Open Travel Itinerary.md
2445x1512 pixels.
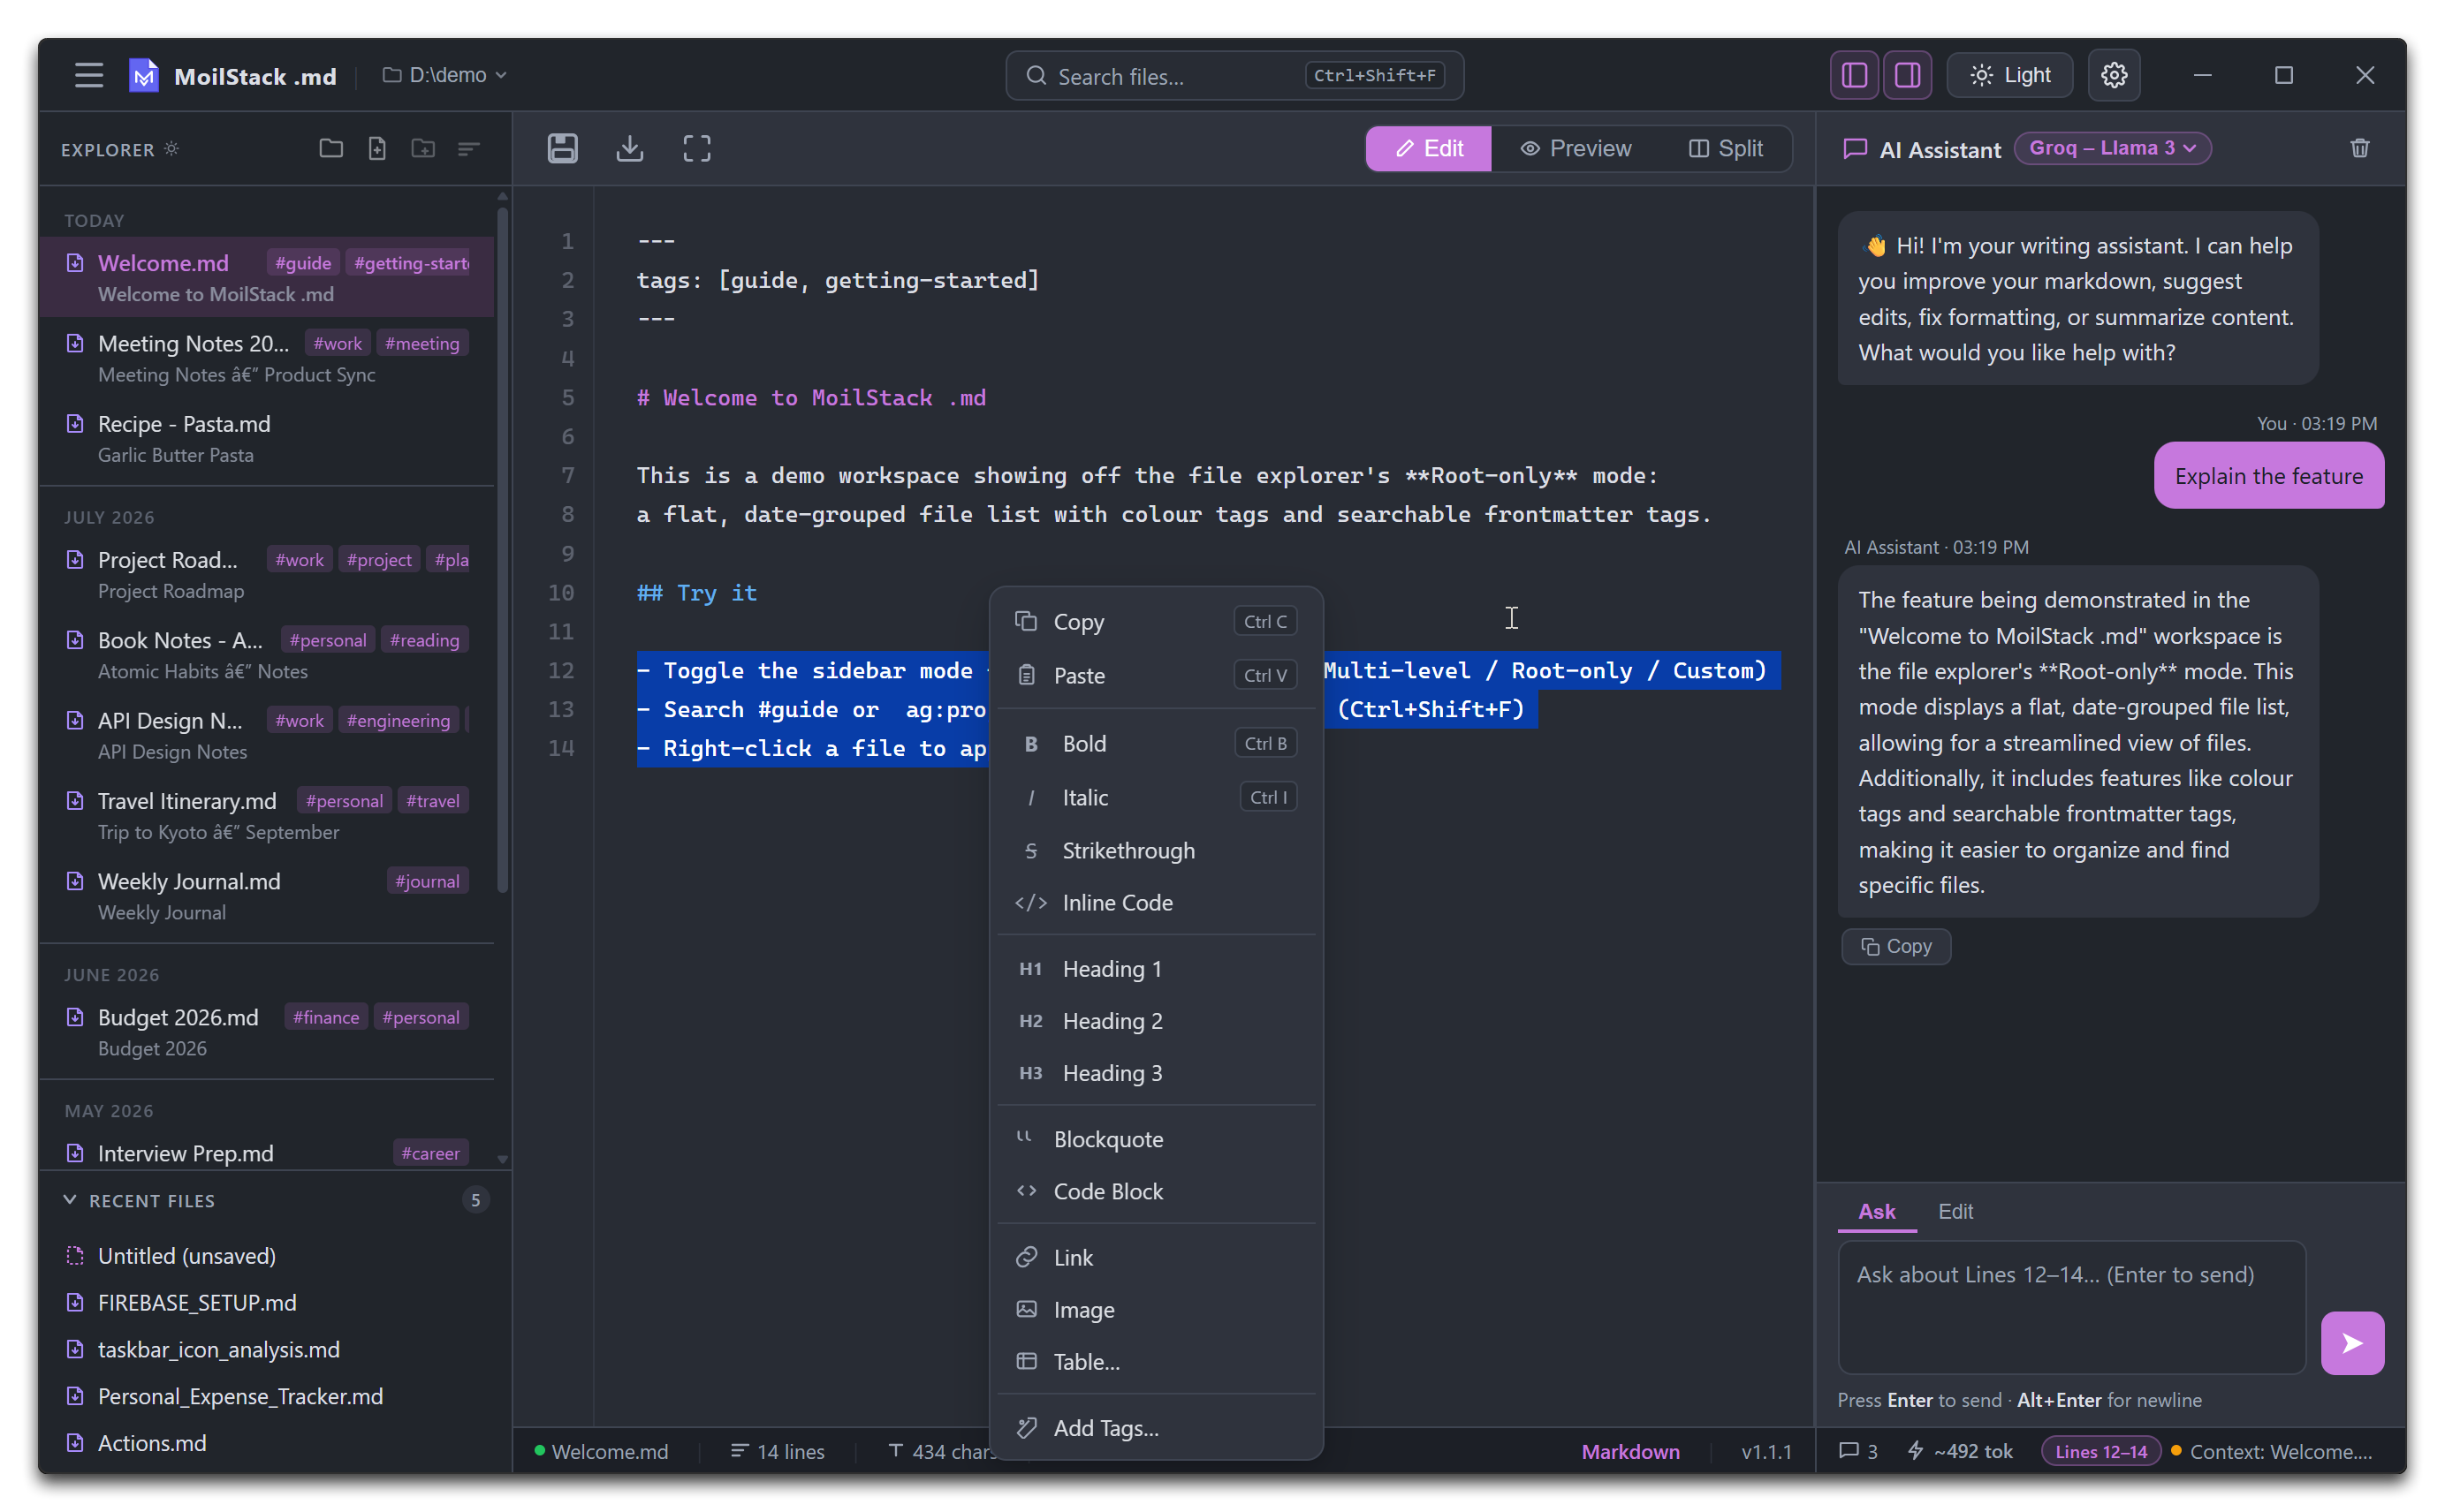[266, 815]
